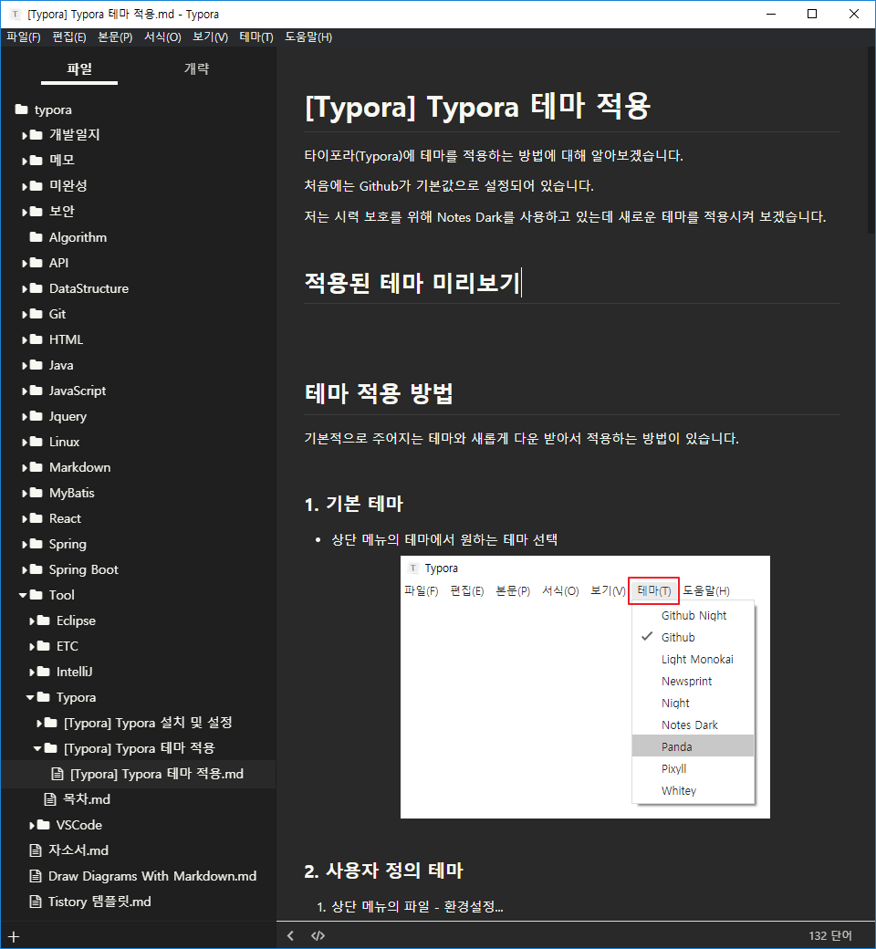Screen dimensions: 876x949
Task: Click the 목차.md file icon
Action: [51, 799]
